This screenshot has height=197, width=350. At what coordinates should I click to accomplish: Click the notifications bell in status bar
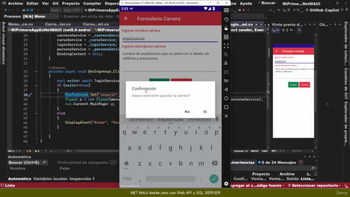tap(346, 186)
